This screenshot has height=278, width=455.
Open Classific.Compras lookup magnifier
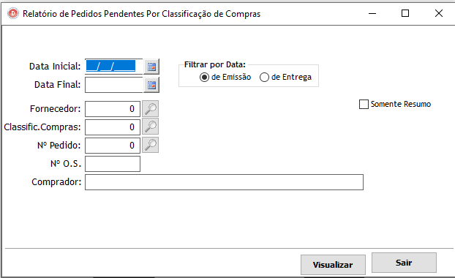(150, 127)
